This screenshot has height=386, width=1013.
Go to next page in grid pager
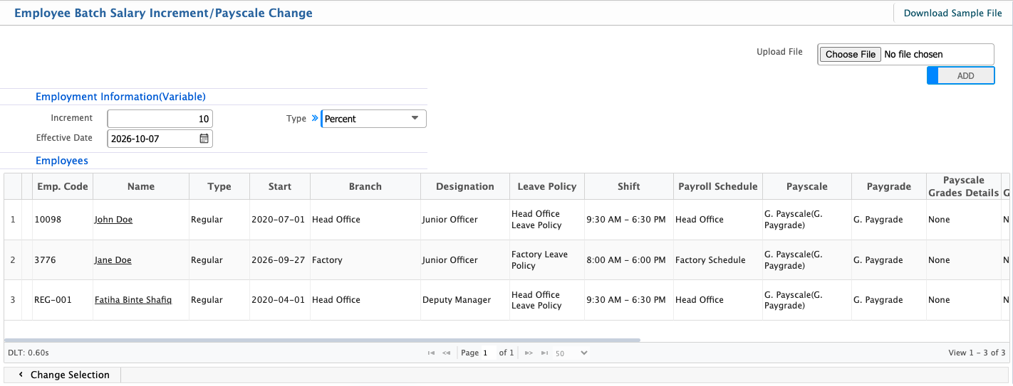[x=529, y=353]
